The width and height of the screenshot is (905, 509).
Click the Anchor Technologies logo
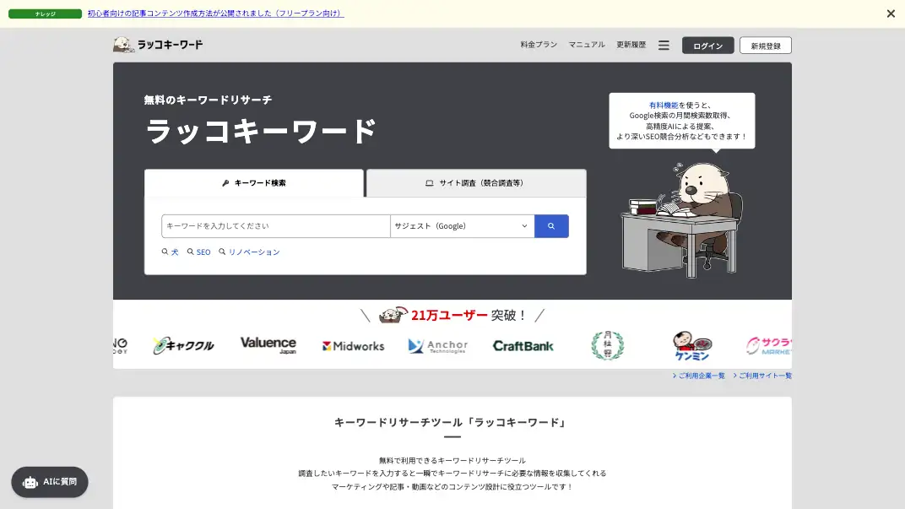[437, 346]
